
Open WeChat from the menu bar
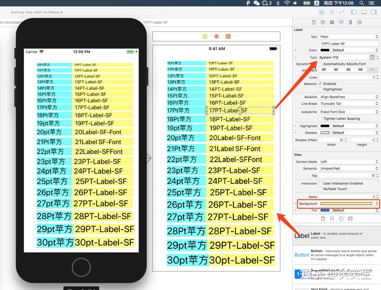[256, 3]
